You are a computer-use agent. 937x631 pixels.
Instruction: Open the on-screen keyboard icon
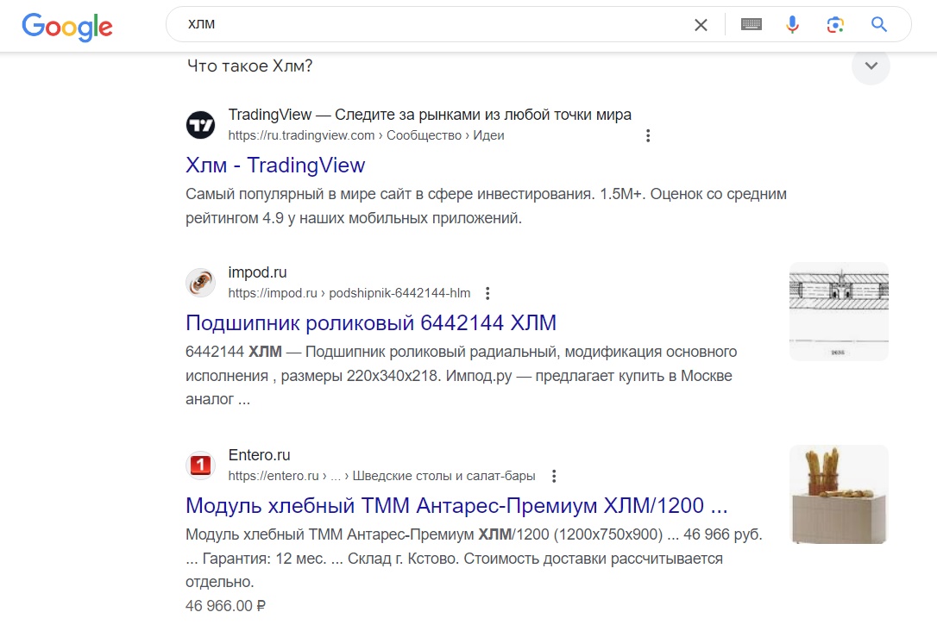[751, 24]
